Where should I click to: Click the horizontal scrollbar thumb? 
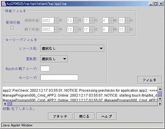(10, 104)
